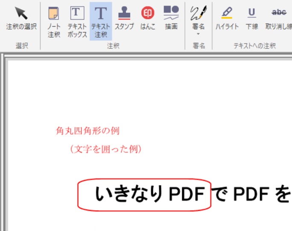
Task: Open the 描画 drawing shapes tool
Action: [x=171, y=18]
